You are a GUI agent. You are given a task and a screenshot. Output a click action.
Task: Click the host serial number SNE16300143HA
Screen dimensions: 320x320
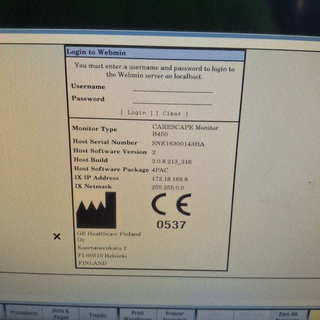pyautogui.click(x=178, y=144)
